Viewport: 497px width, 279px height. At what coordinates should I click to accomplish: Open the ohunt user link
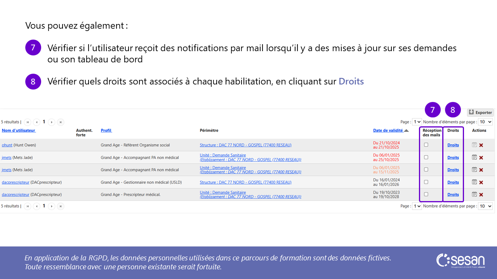coord(7,145)
